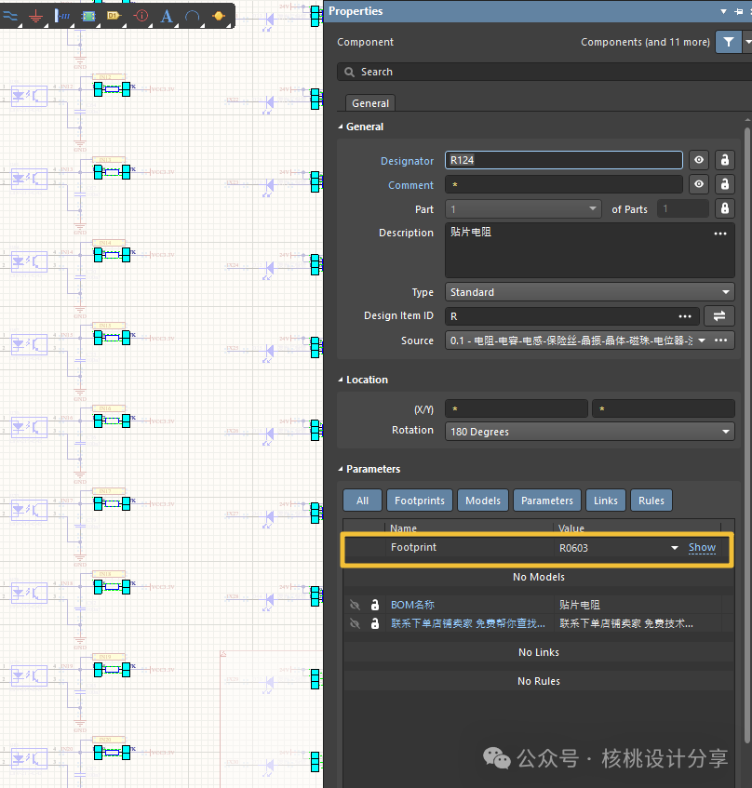Open the Properties filter funnel icon
The width and height of the screenshot is (752, 788).
(728, 42)
